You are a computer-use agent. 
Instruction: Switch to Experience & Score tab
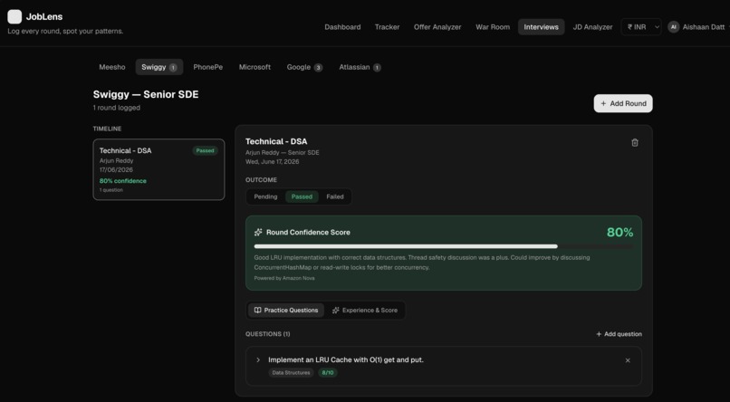(364, 311)
